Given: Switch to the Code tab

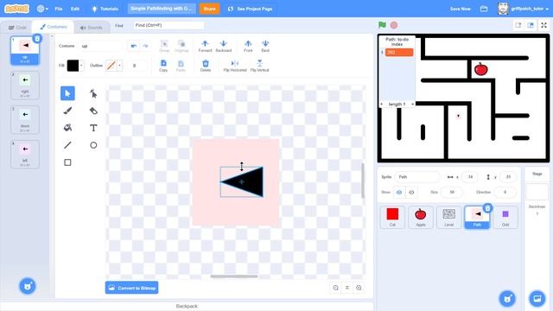Looking at the screenshot, I should (x=17, y=27).
